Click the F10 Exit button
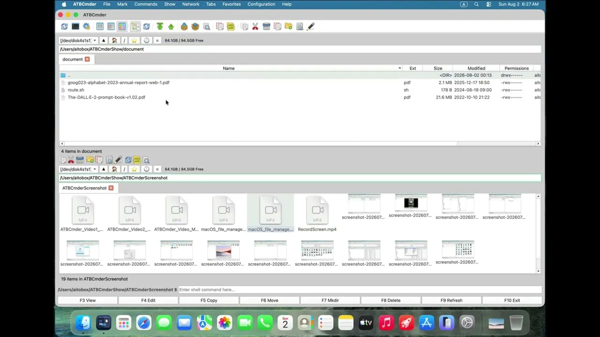This screenshot has width=600, height=337. point(512,300)
